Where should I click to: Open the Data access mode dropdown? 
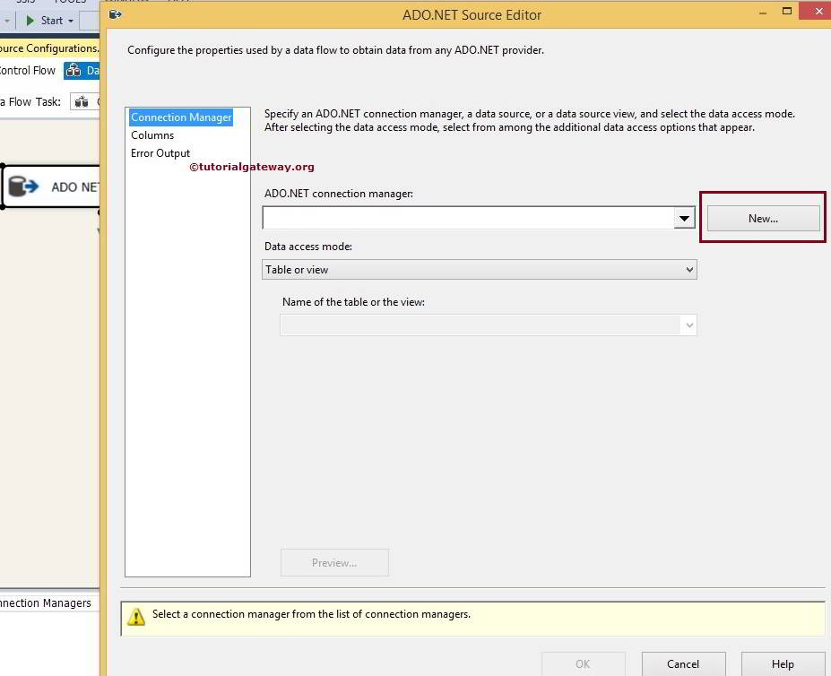[x=480, y=270]
